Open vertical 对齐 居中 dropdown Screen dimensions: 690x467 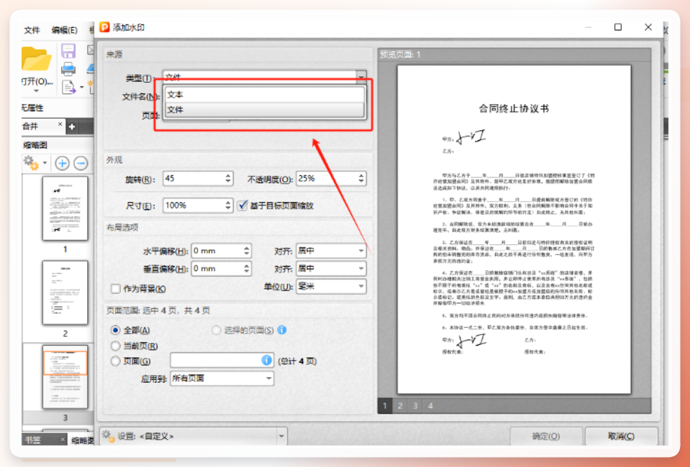tap(331, 269)
